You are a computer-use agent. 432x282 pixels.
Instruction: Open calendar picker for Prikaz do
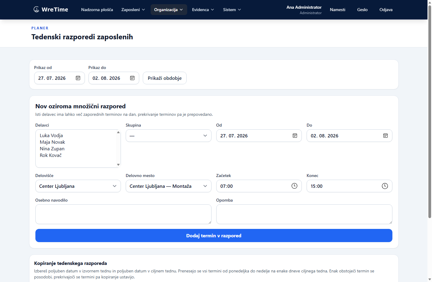[132, 78]
